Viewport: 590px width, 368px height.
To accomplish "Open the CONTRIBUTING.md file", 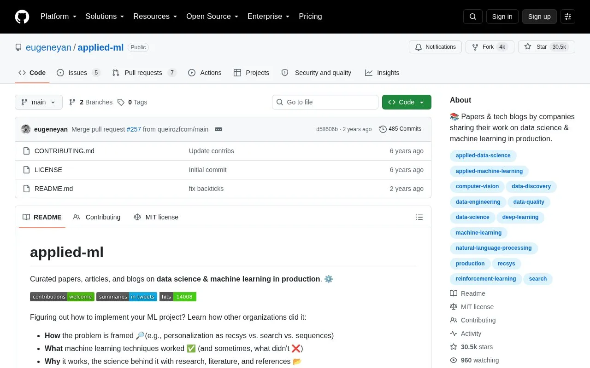I will click(65, 151).
